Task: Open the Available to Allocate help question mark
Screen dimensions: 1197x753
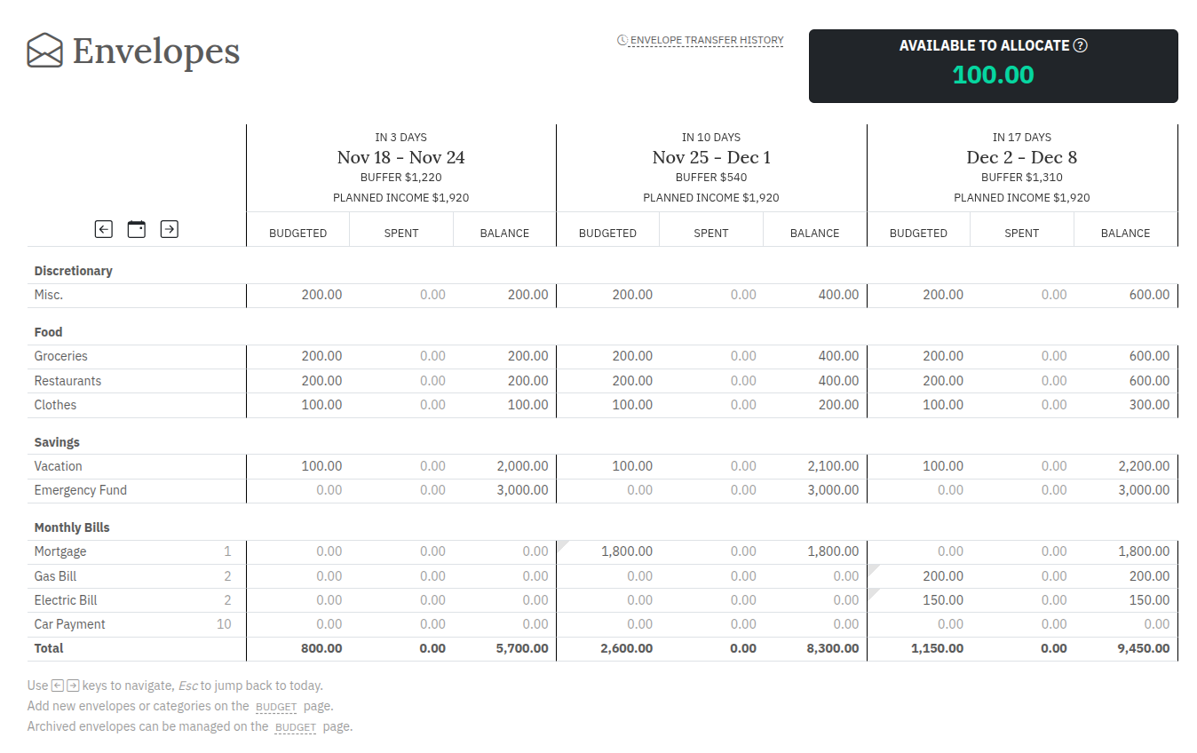Action: point(1082,44)
